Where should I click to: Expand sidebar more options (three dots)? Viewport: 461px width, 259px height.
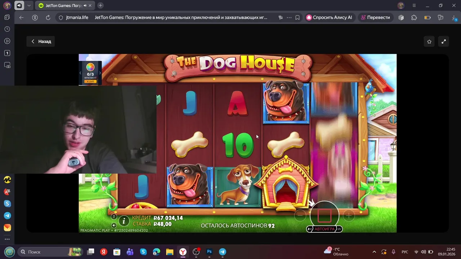tap(7, 239)
